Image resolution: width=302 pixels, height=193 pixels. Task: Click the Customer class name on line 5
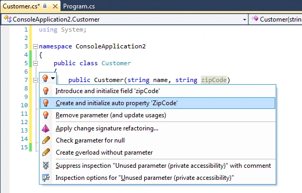click(116, 63)
